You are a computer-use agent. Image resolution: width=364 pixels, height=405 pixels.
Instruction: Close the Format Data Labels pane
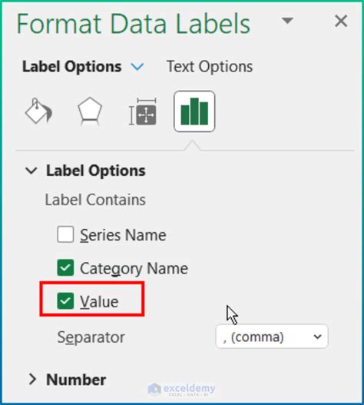[x=341, y=21]
